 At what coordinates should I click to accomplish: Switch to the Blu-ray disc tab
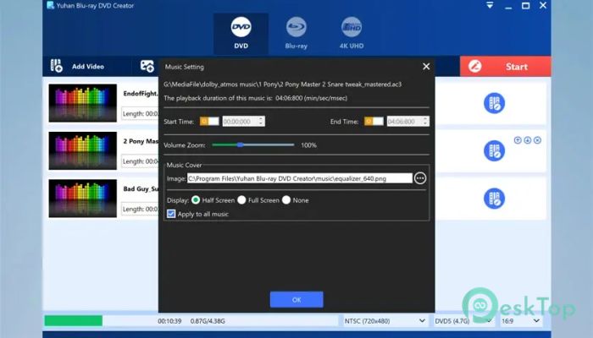296,34
